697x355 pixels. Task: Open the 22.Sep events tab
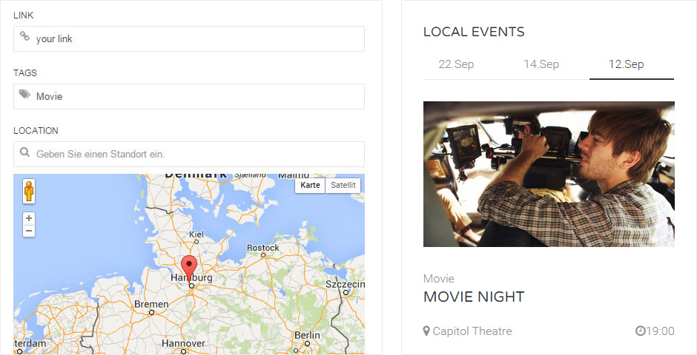click(456, 64)
